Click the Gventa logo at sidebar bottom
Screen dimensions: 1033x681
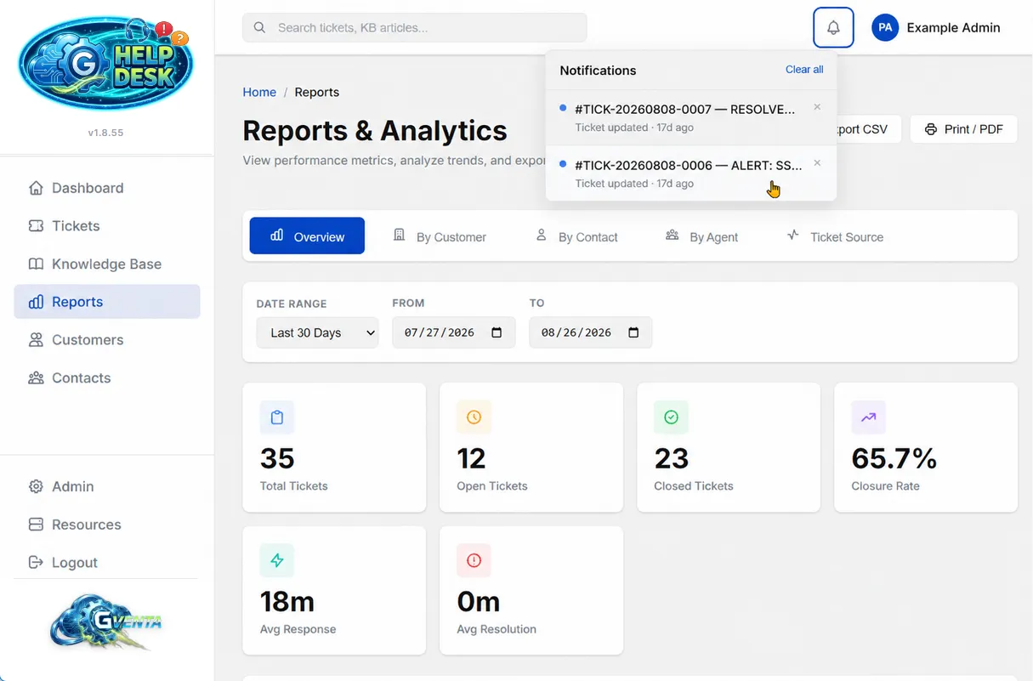click(105, 623)
